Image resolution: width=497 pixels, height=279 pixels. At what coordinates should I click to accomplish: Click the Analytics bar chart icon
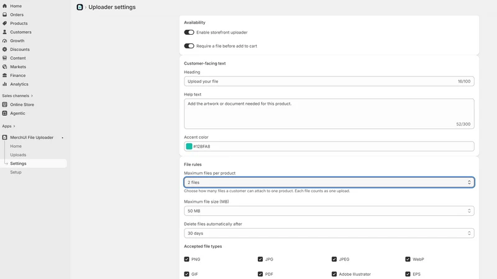point(5,84)
